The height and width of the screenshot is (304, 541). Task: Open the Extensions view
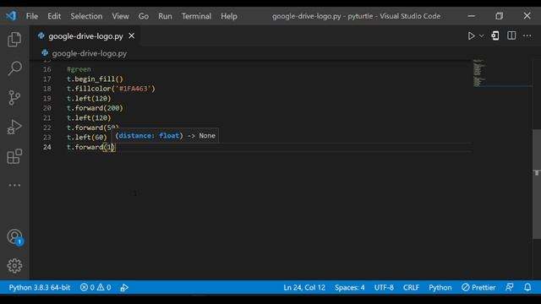click(x=14, y=156)
